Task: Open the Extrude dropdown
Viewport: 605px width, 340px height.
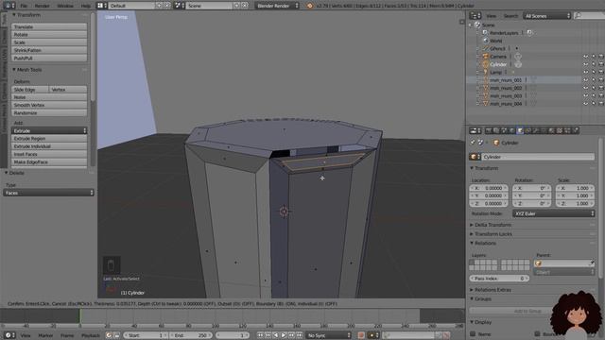Action: click(49, 130)
